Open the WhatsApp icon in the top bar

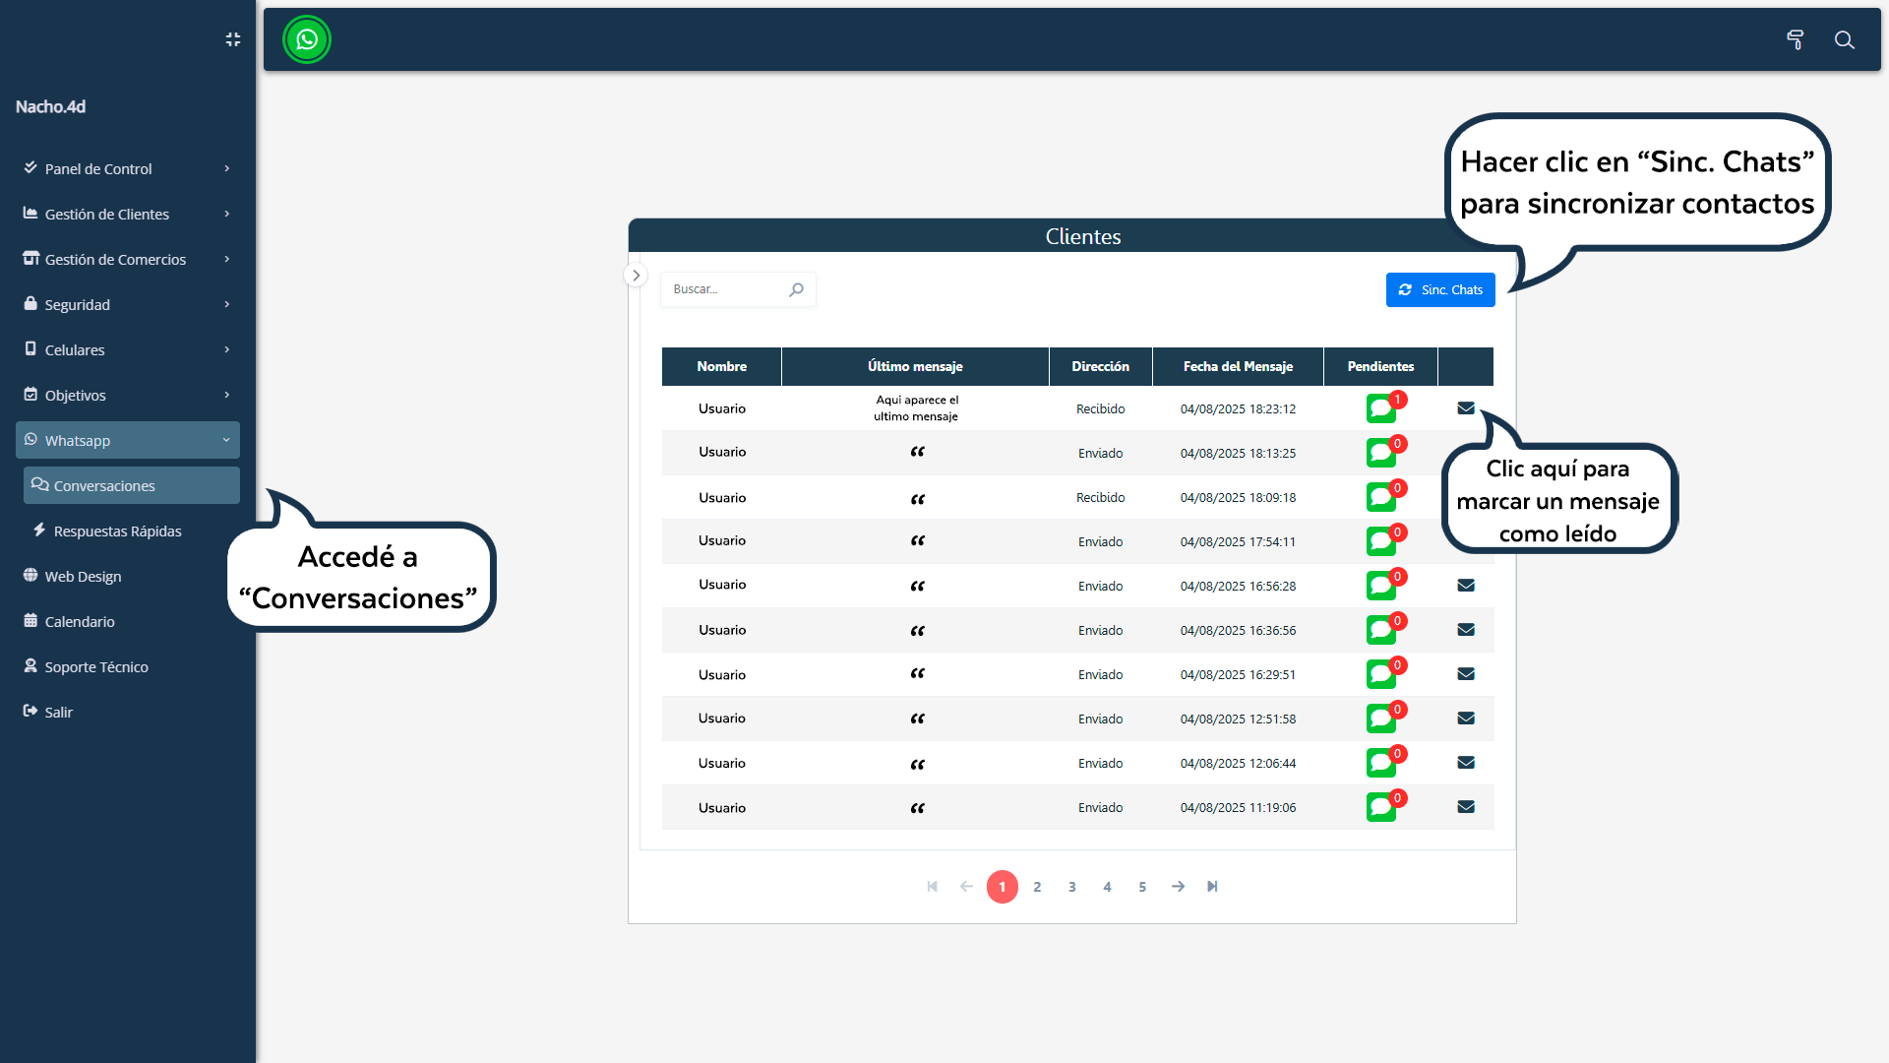[306, 39]
